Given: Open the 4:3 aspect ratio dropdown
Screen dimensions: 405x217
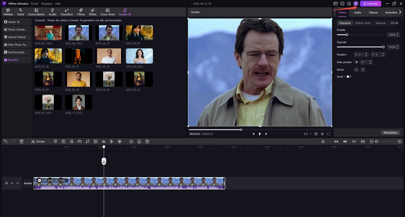Looking at the screenshot, I should [308, 134].
